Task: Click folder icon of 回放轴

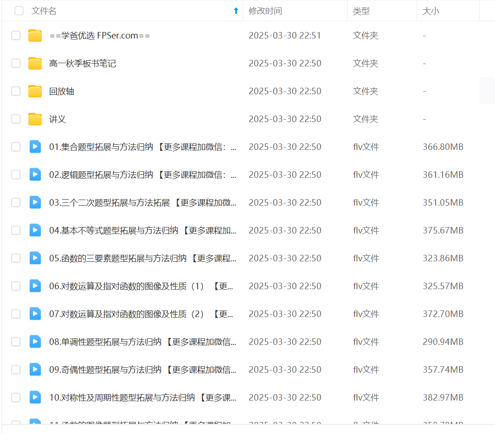Action: coord(35,91)
